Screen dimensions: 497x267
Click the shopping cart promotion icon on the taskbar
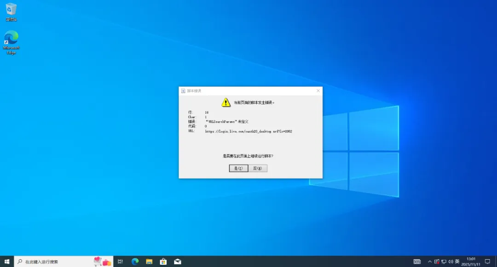98,261
